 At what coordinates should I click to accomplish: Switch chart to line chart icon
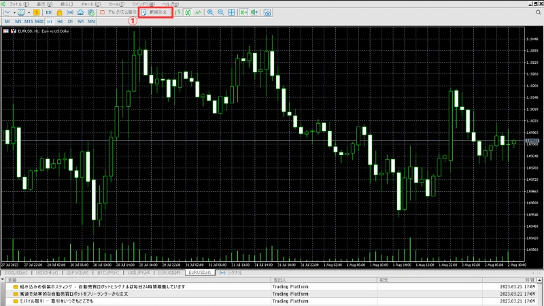pyautogui.click(x=198, y=12)
